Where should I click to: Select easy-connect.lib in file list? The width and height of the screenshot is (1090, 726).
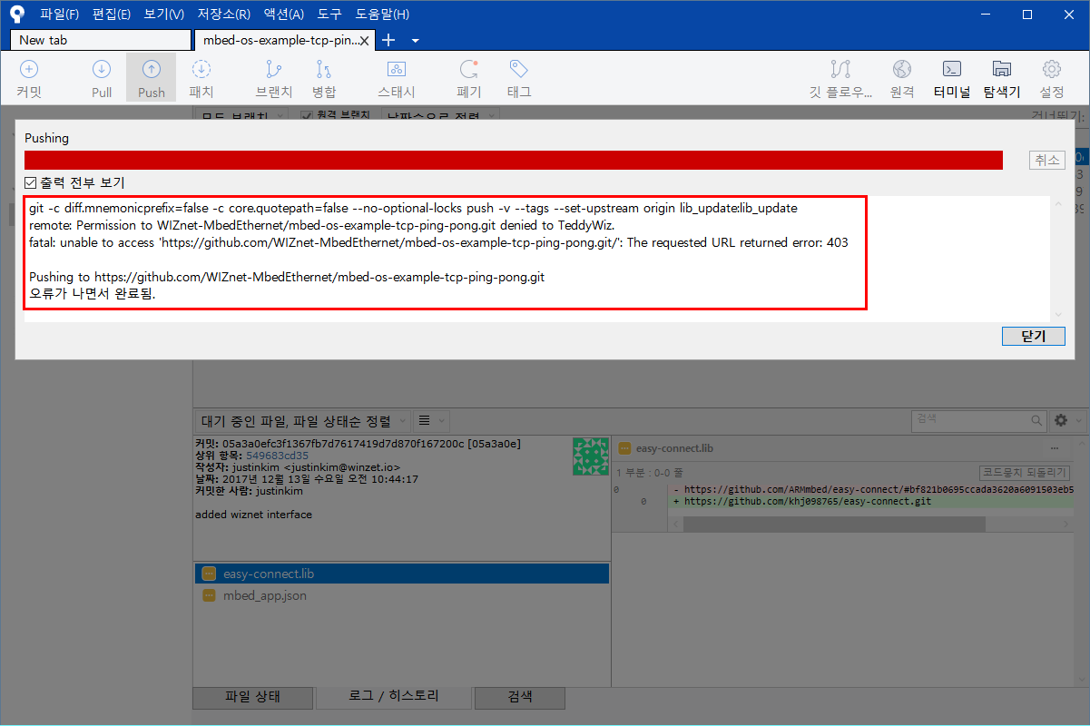401,574
